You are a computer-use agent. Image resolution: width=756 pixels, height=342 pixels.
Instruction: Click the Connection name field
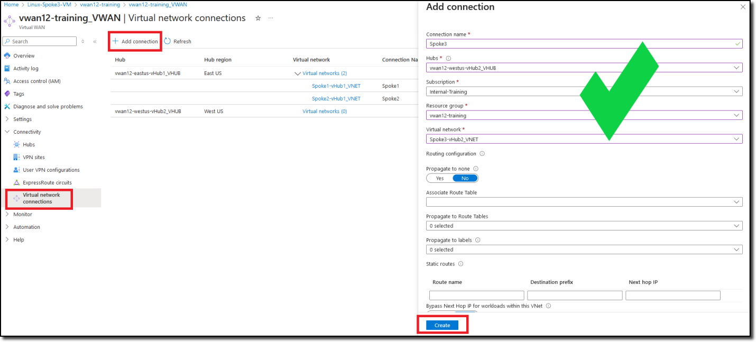tap(584, 44)
